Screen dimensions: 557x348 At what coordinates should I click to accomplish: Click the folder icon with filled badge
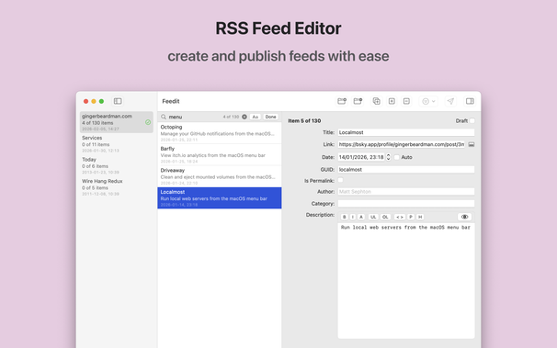[x=358, y=101]
